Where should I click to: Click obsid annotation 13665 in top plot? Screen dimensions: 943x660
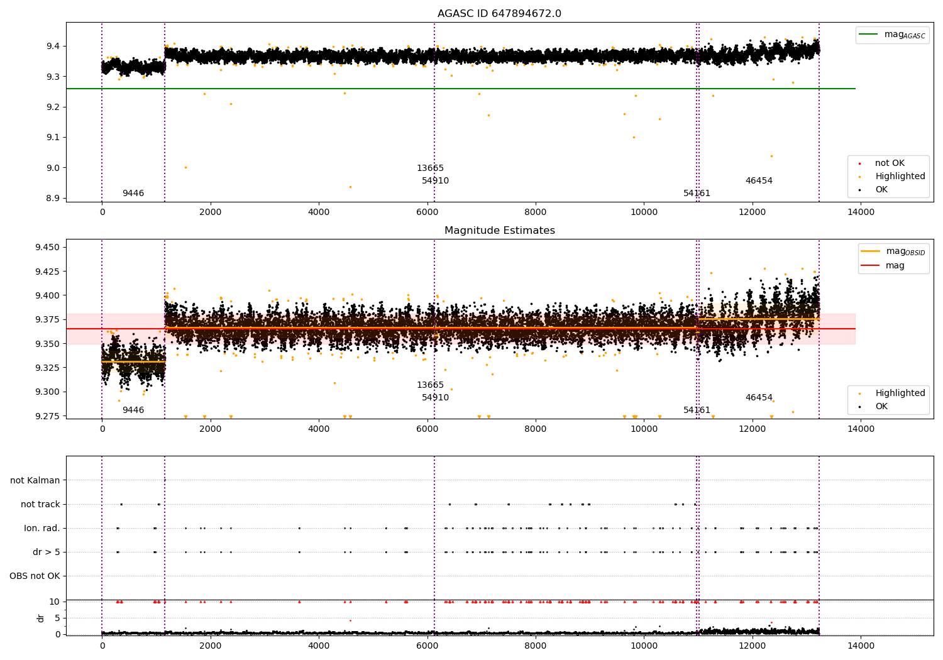430,168
